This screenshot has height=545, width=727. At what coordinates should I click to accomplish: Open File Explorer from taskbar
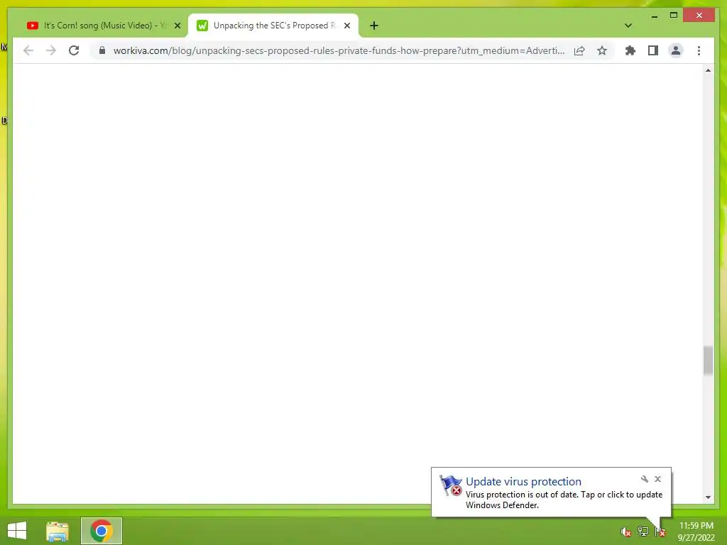[x=58, y=531]
